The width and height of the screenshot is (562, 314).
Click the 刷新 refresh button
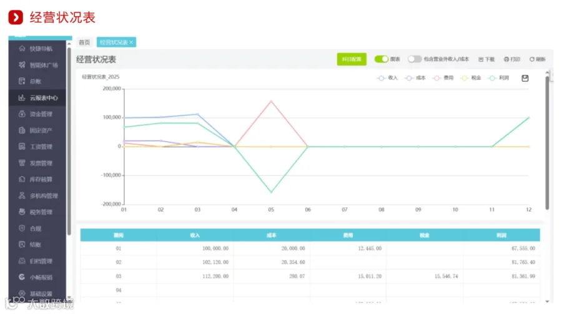pyautogui.click(x=537, y=59)
